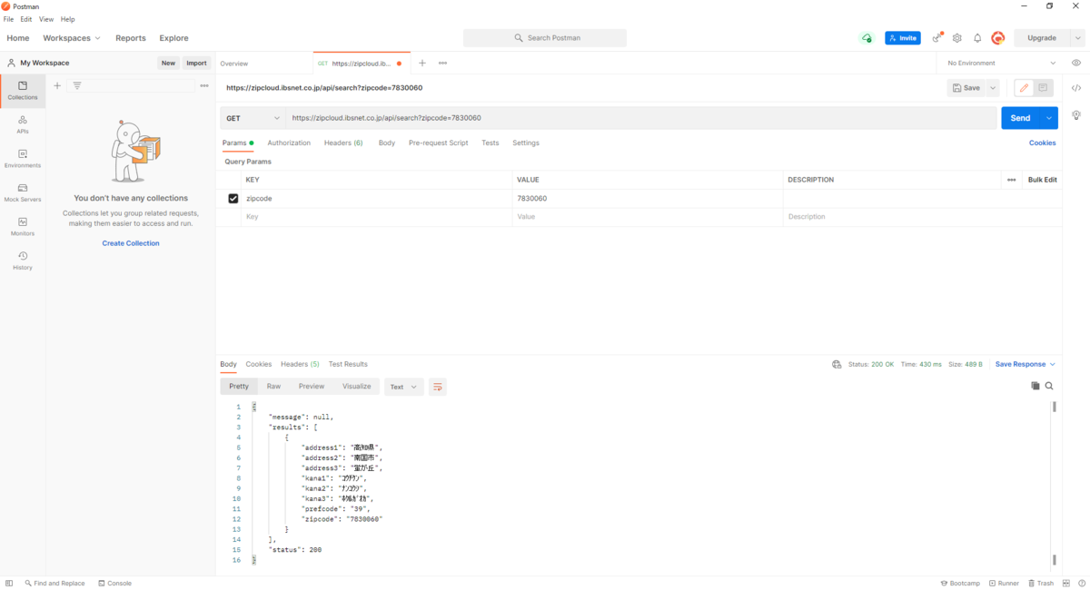Click the blue Send button
The height and width of the screenshot is (590, 1090).
pos(1020,118)
